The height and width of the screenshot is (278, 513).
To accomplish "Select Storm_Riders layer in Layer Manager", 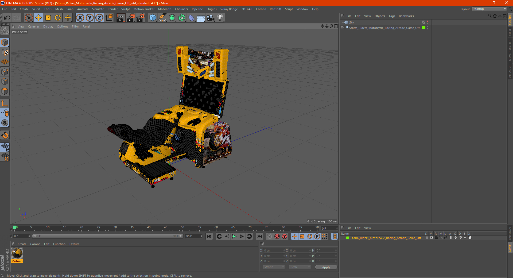I will click(386, 238).
